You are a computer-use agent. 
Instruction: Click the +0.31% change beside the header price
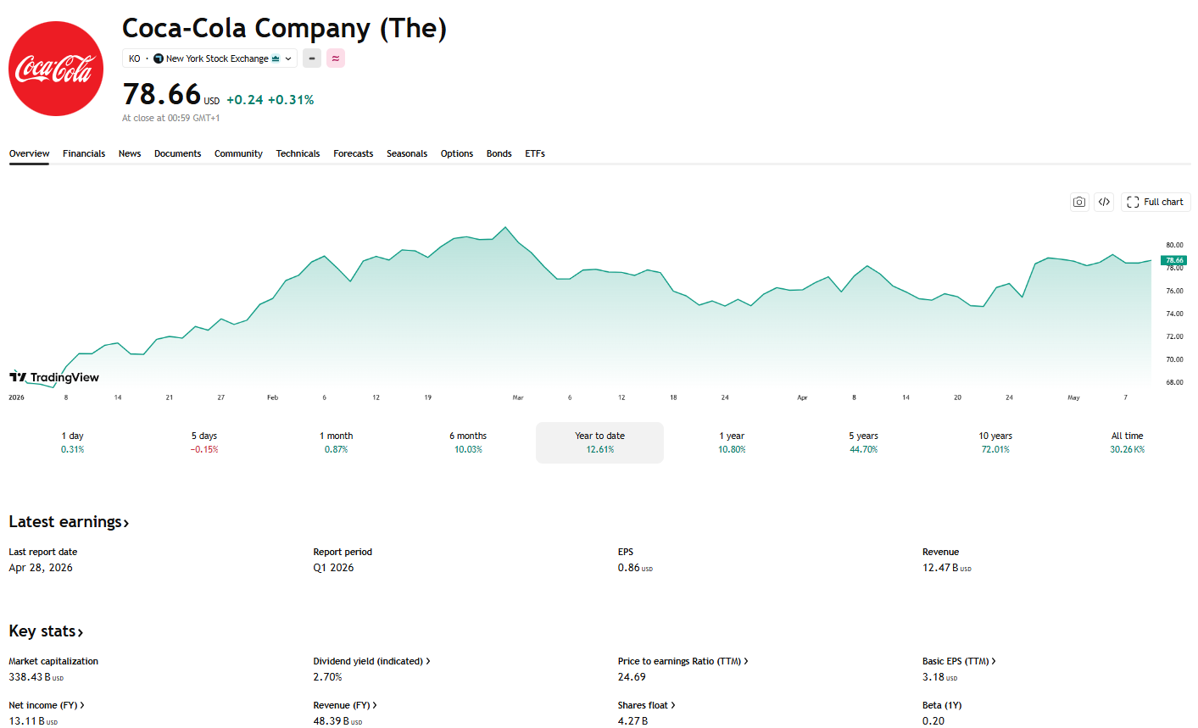coord(291,100)
